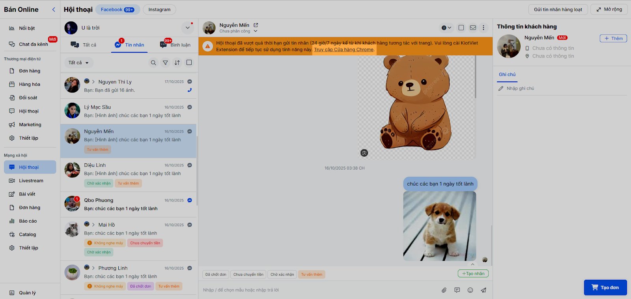
Task: Open Nguyễn Mến's profile via the external link icon
Action: (x=256, y=25)
